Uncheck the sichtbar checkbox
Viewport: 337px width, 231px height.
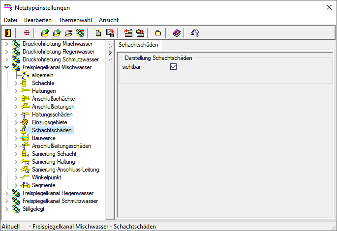173,67
